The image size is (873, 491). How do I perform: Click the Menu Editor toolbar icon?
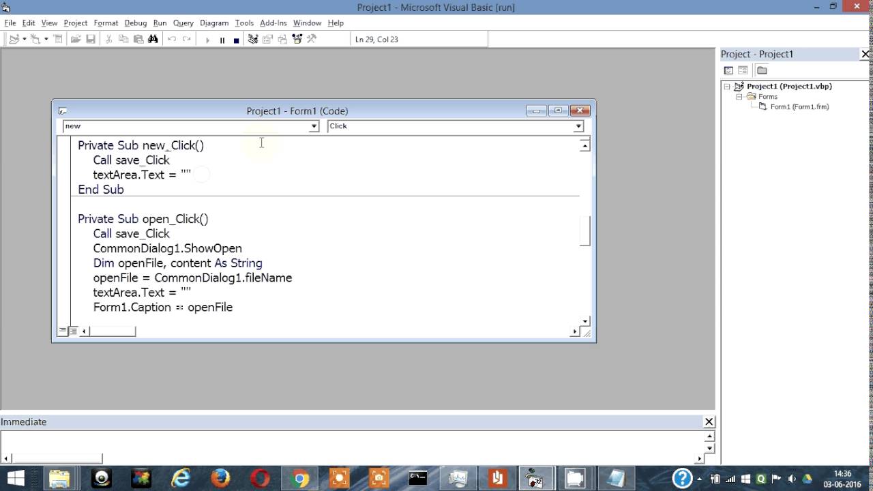pyautogui.click(x=57, y=39)
